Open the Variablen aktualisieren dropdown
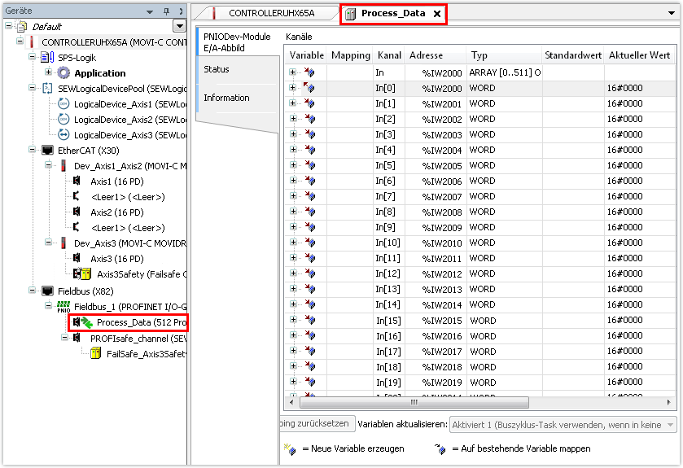 (670, 424)
